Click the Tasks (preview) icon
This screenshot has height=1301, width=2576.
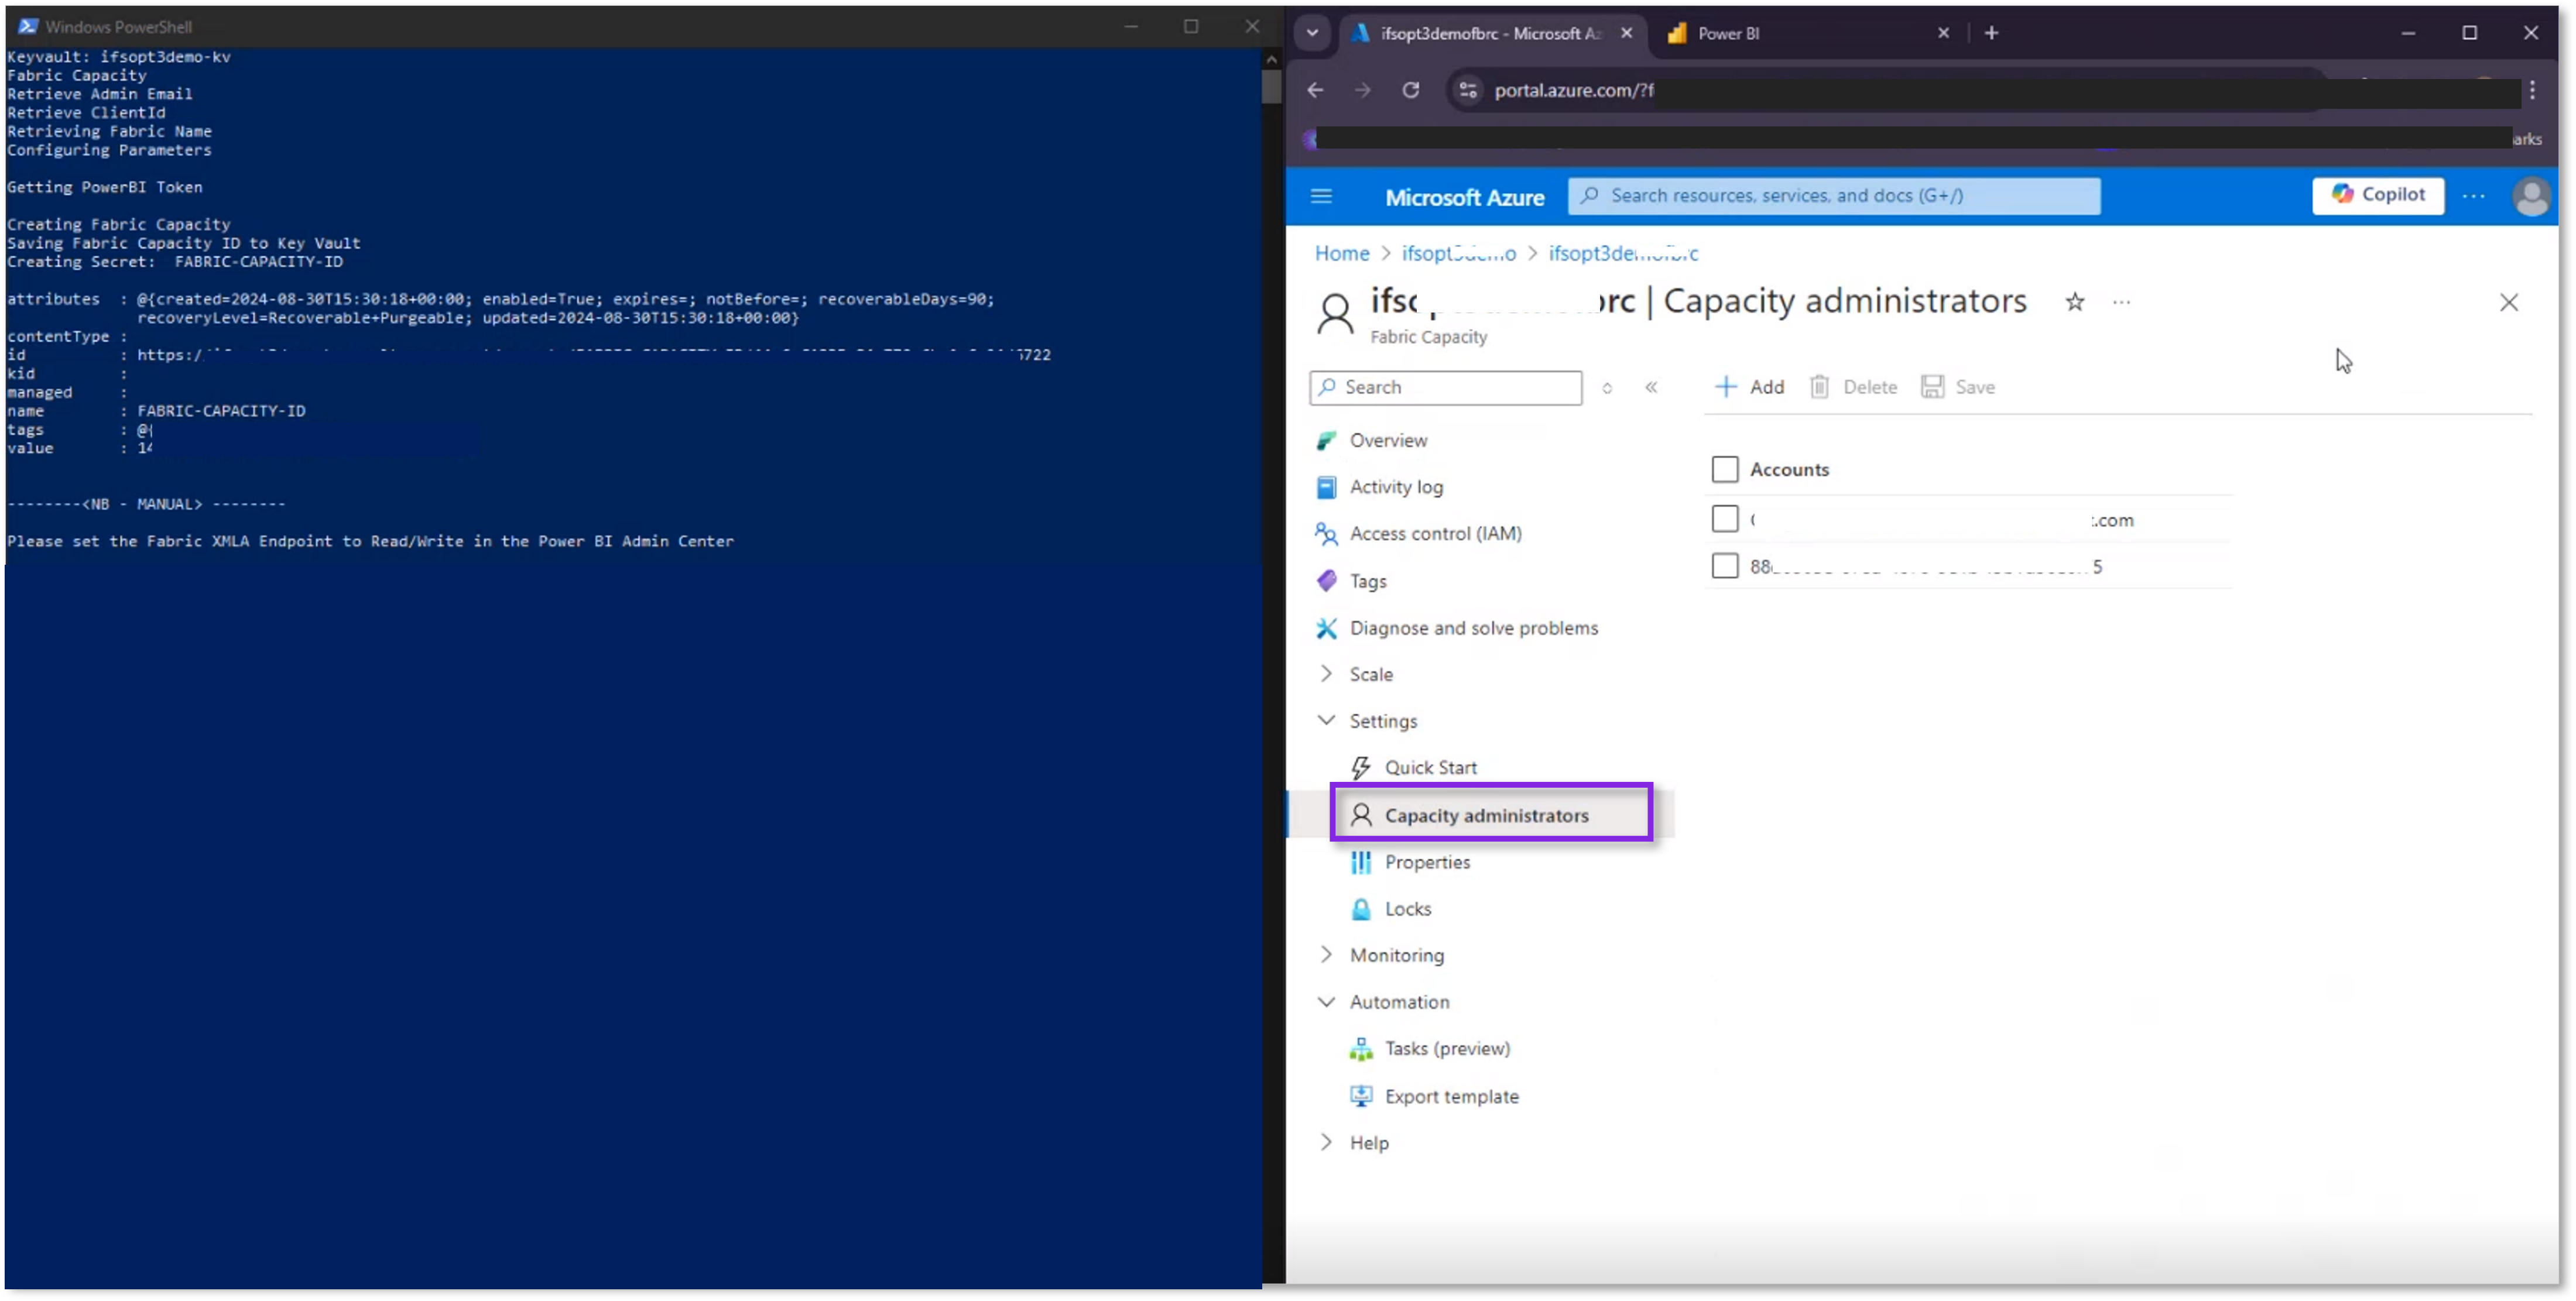(1360, 1049)
